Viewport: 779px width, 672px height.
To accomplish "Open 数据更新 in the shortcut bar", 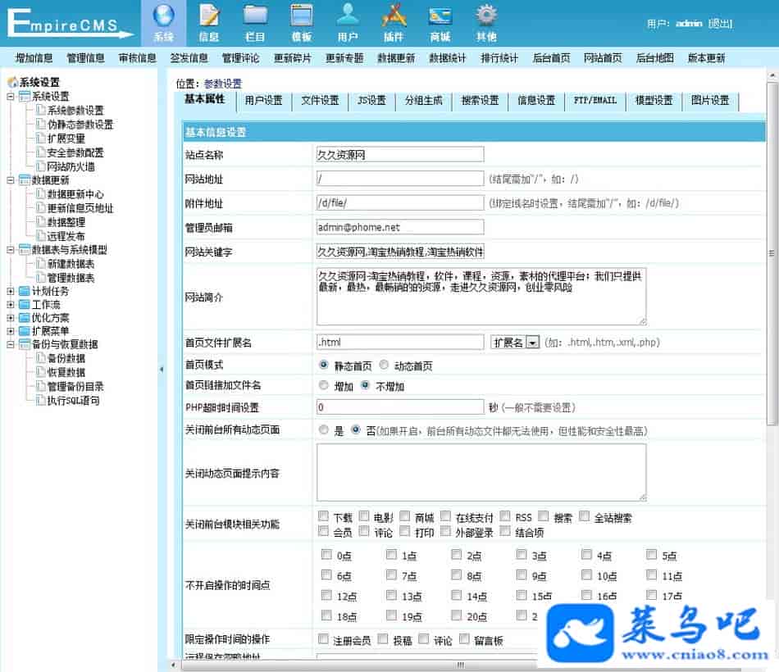I will tap(396, 58).
